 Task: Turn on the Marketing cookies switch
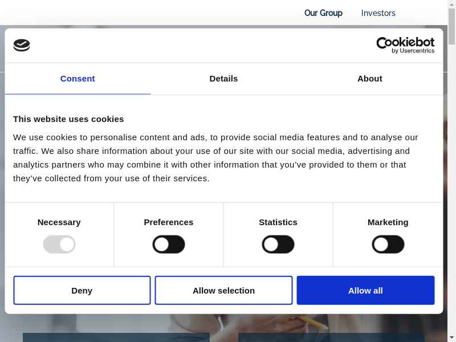click(x=388, y=245)
